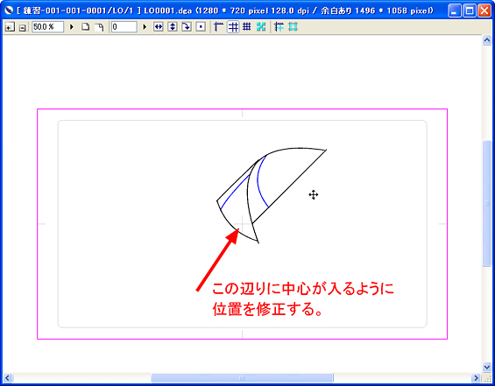The image size is (495, 386).
Task: Click the fit whole page icon
Action: 86,27
